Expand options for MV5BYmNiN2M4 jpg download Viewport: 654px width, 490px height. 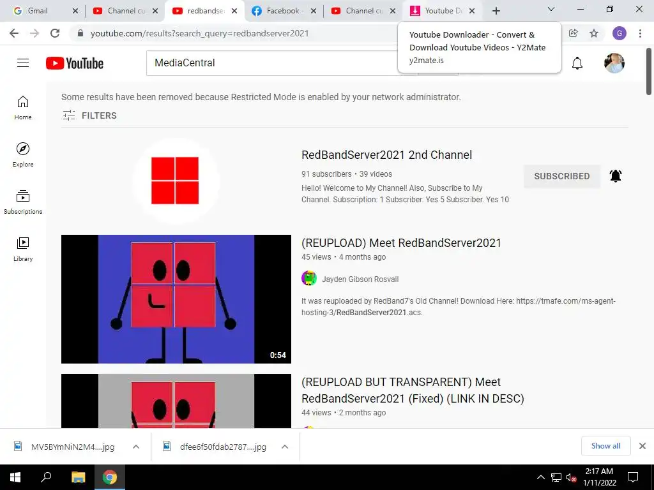pyautogui.click(x=136, y=447)
